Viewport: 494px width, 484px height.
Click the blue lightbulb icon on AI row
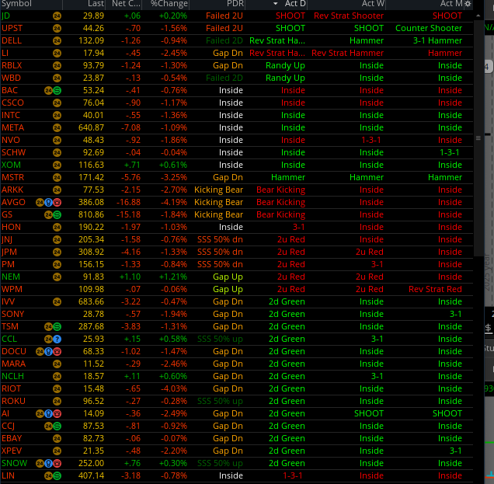48,414
